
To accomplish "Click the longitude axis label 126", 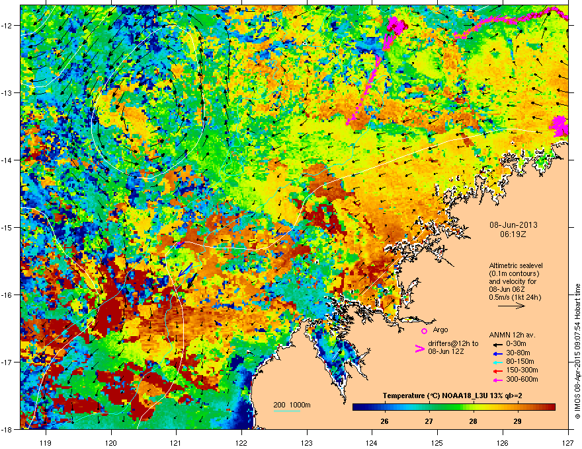I will coord(503,442).
